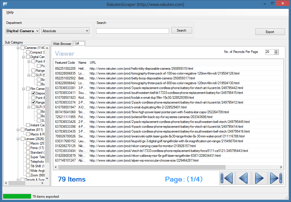Increase records per page with up arrow
The height and width of the screenshot is (202, 291).
tap(276, 51)
